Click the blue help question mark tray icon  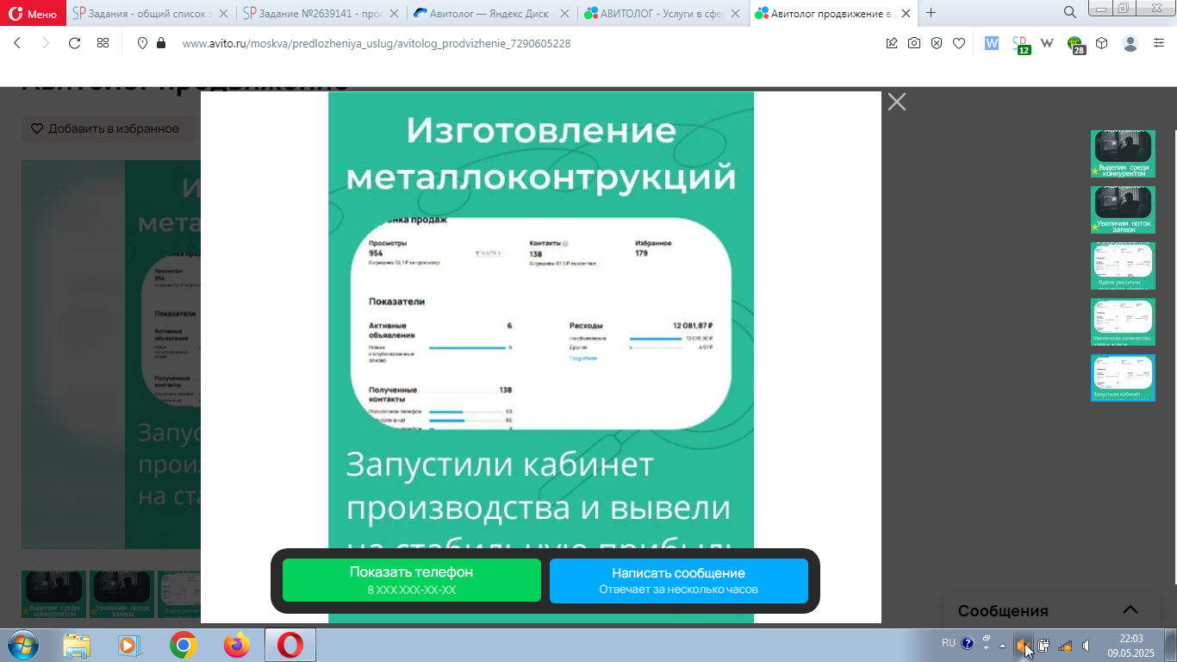[x=968, y=644]
